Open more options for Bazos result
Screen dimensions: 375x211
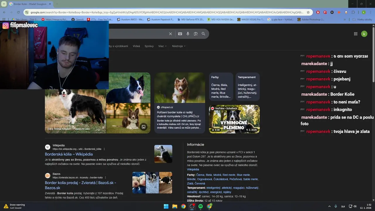pos(105,178)
